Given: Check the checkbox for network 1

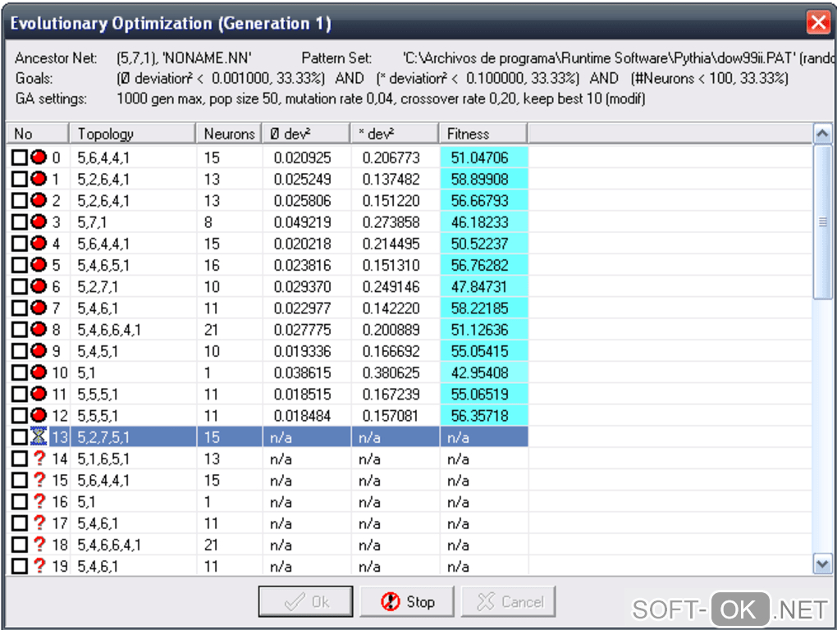Looking at the screenshot, I should 20,179.
